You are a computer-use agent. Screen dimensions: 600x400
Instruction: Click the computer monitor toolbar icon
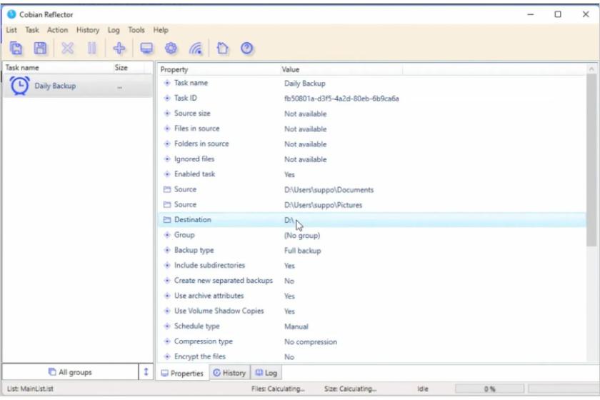click(146, 49)
